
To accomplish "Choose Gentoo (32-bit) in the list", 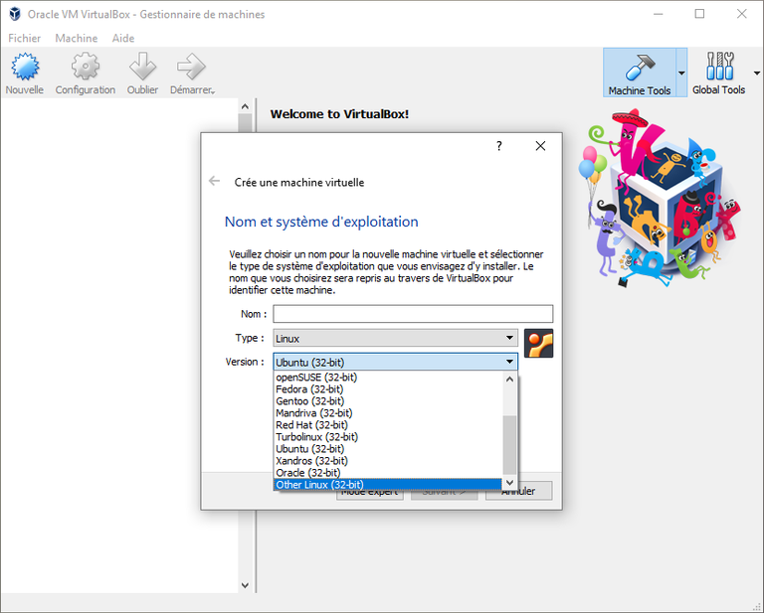I will (388, 400).
